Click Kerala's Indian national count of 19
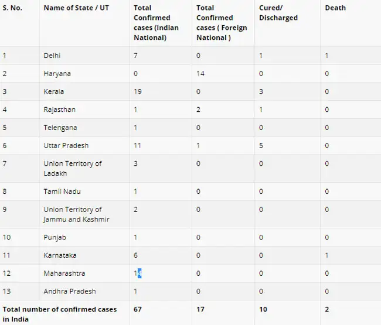Viewport: 381px width, 325px height. [138, 92]
